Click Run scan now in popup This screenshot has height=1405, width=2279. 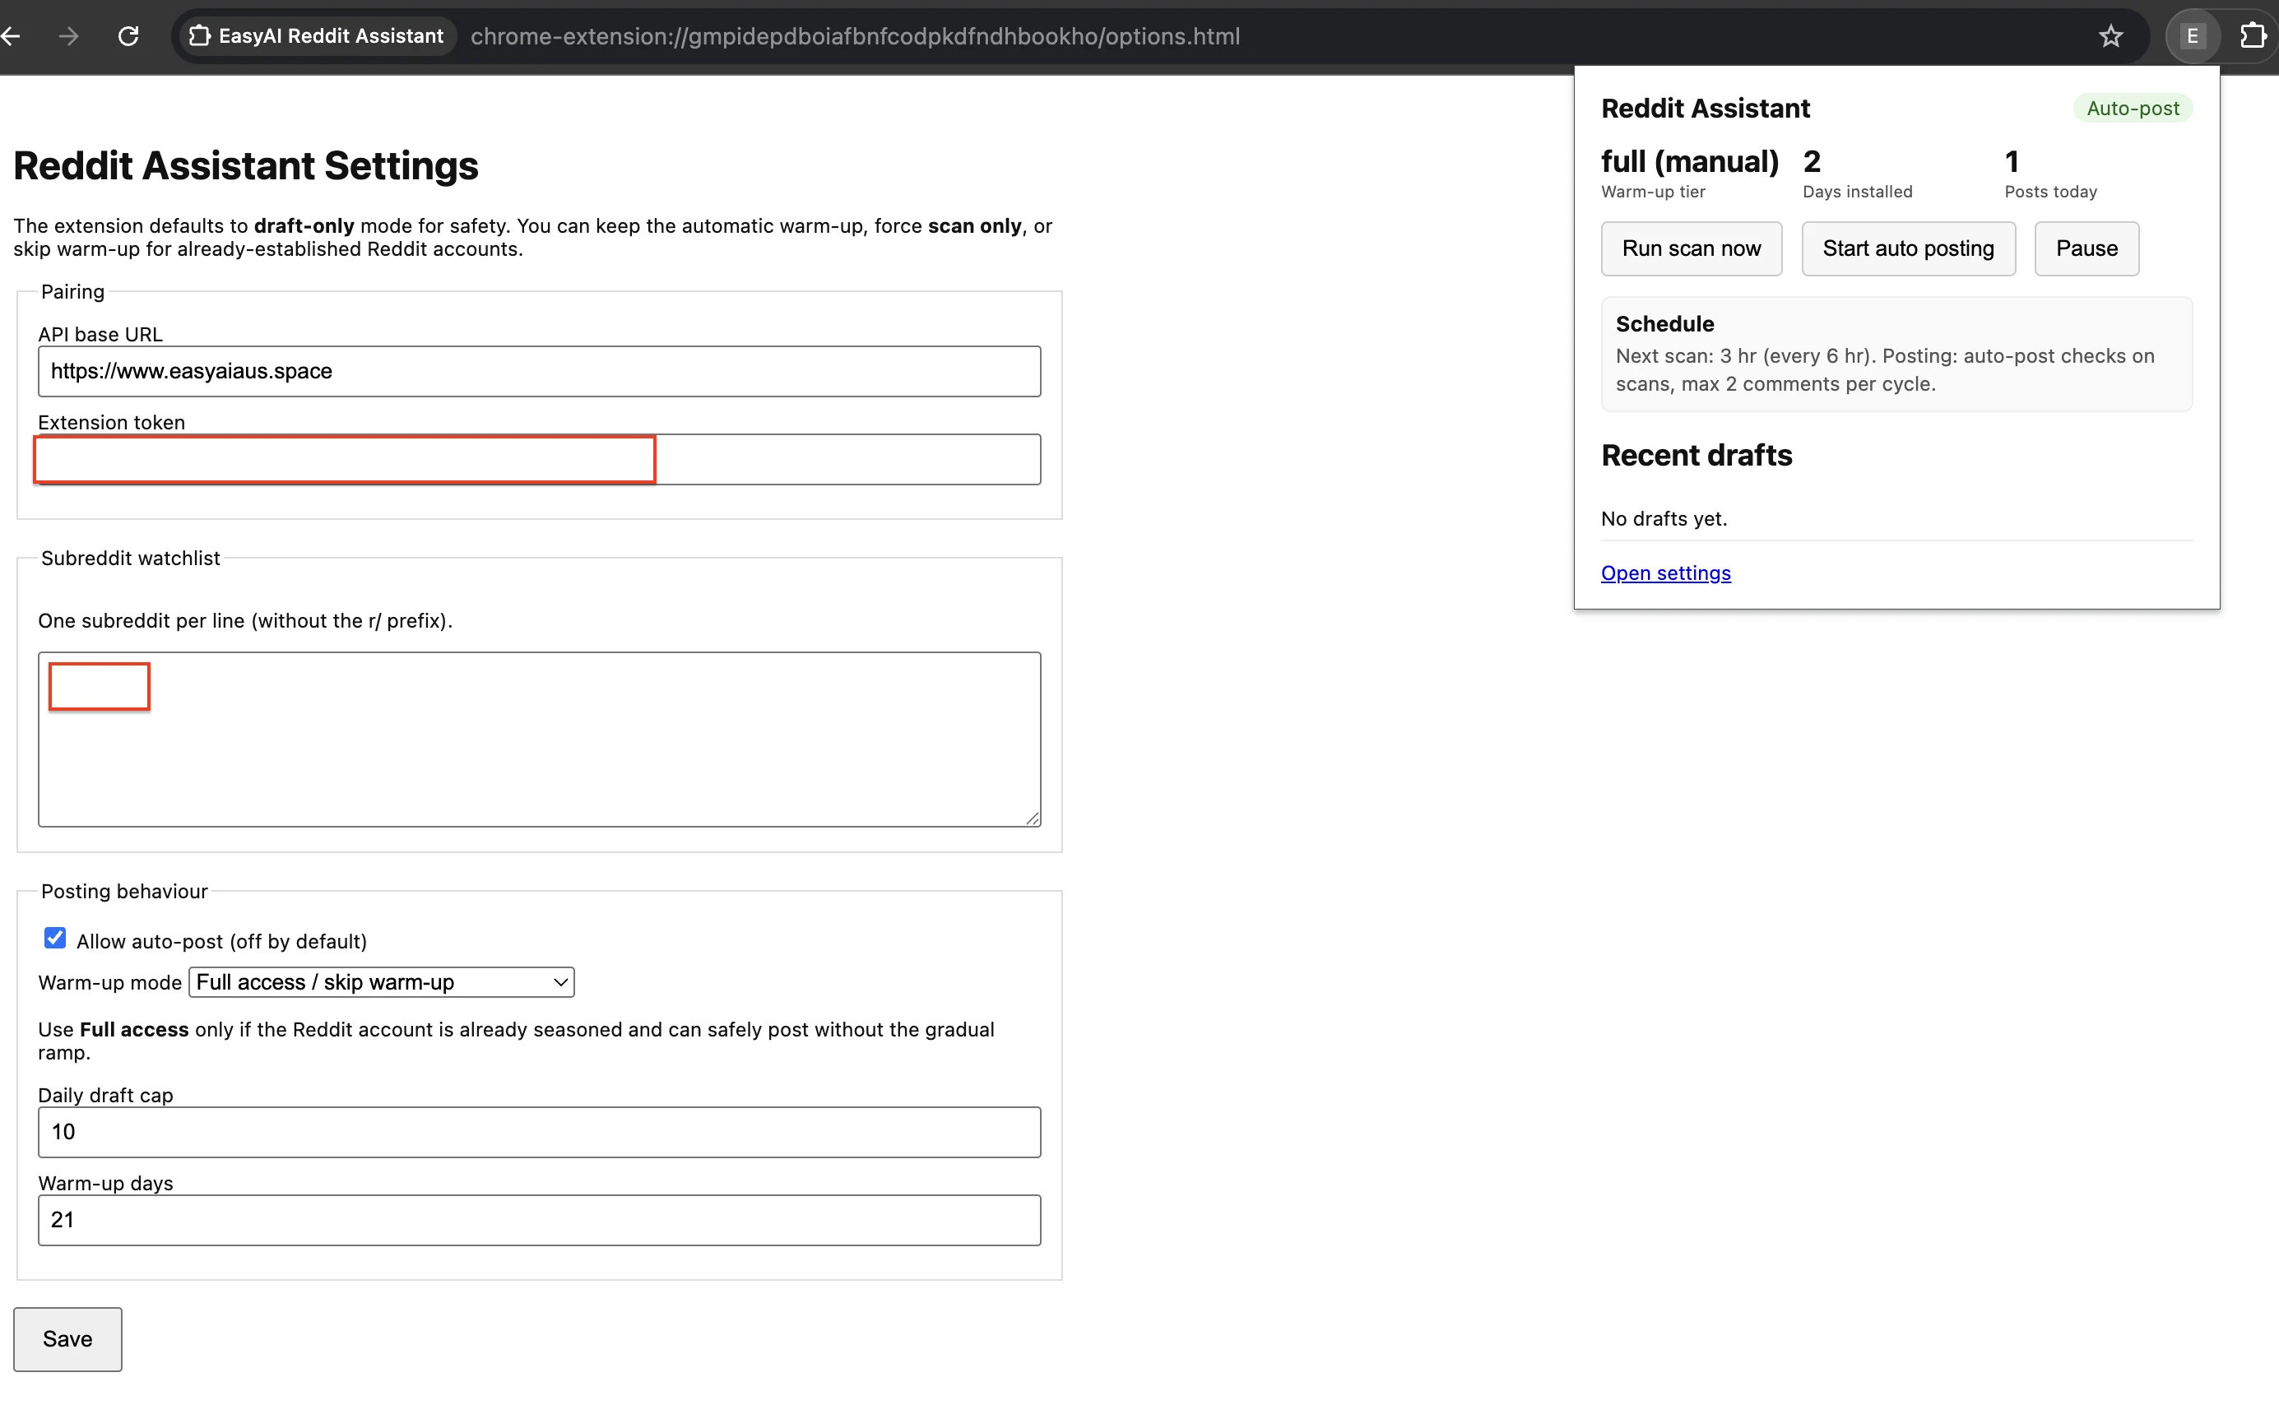1692,249
